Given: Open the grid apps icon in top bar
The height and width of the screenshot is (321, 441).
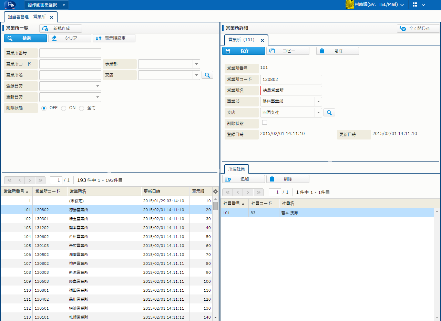Looking at the screenshot, I should [415, 5].
